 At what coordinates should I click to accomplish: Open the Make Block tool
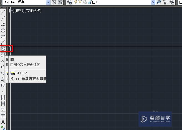[3, 86]
